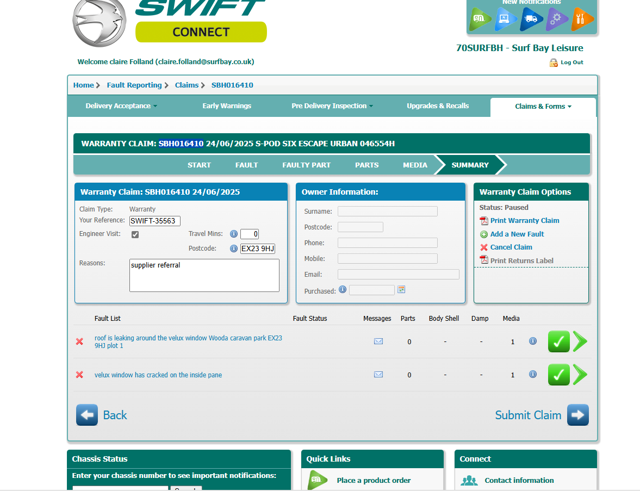The height and width of the screenshot is (491, 640).
Task: Click the Place a product order caravan icon
Action: pyautogui.click(x=318, y=480)
